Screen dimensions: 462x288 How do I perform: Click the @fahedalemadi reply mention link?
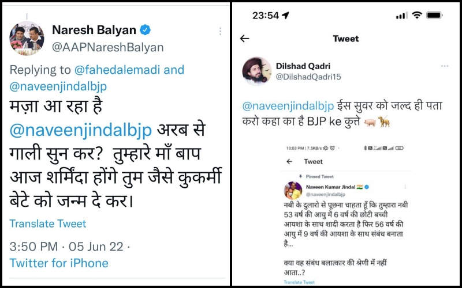117,70
